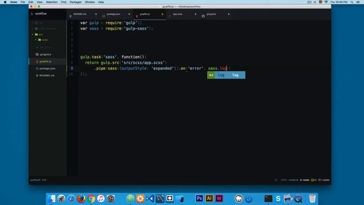
Task: Click the green snippet icon in autocomplete
Action: pyautogui.click(x=211, y=75)
